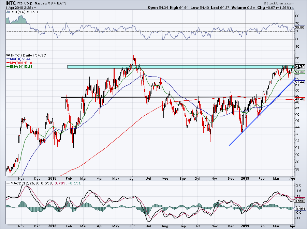
Task: Click the 90 level label on RSI axis
Action: [x=297, y=16]
